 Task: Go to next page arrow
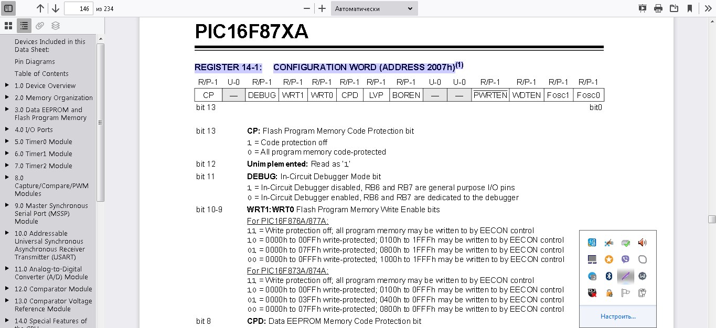coord(55,8)
